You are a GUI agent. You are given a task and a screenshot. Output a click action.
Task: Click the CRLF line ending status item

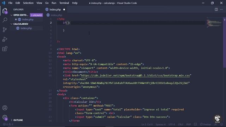point(180,124)
